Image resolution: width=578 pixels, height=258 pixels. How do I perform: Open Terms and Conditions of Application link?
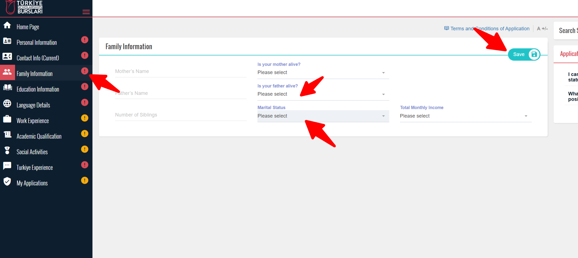point(489,28)
